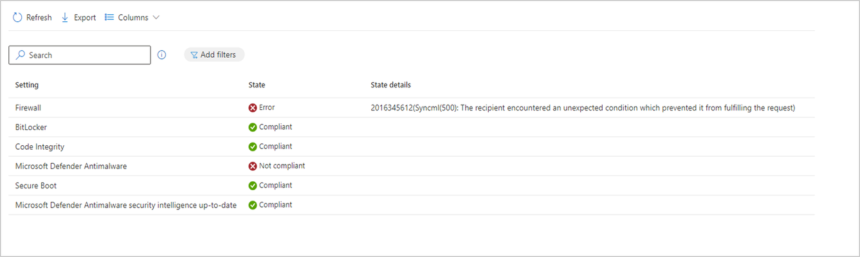
Task: Select the Firewall setting row
Action: point(412,108)
